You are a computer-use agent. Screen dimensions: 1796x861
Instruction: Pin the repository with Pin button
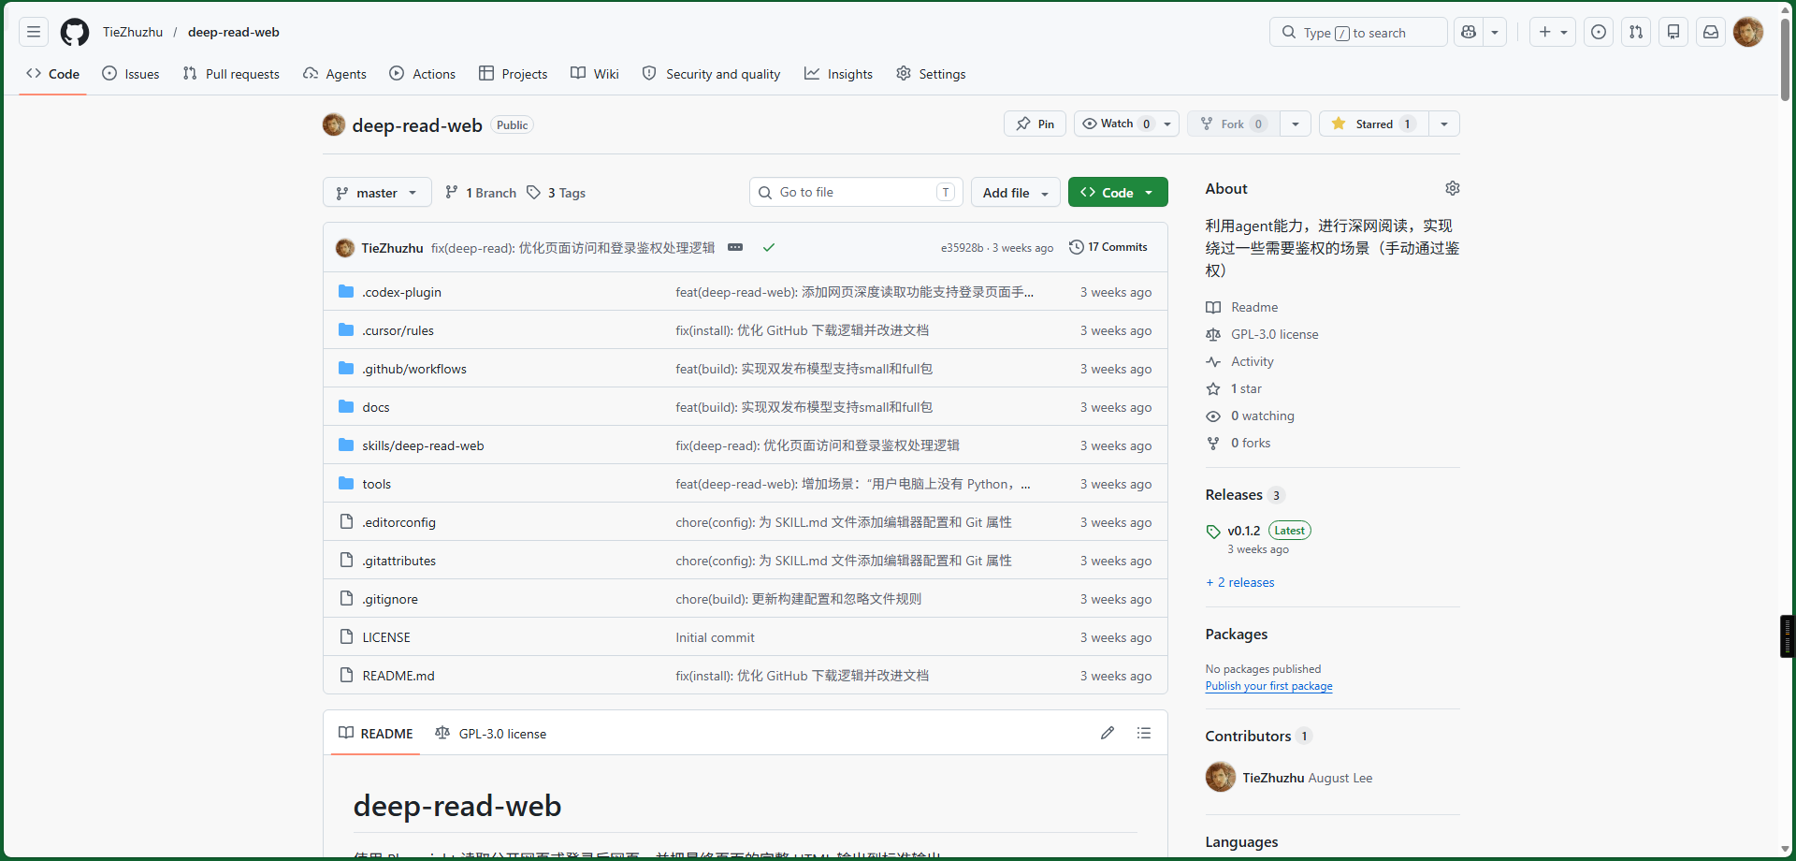click(x=1036, y=124)
